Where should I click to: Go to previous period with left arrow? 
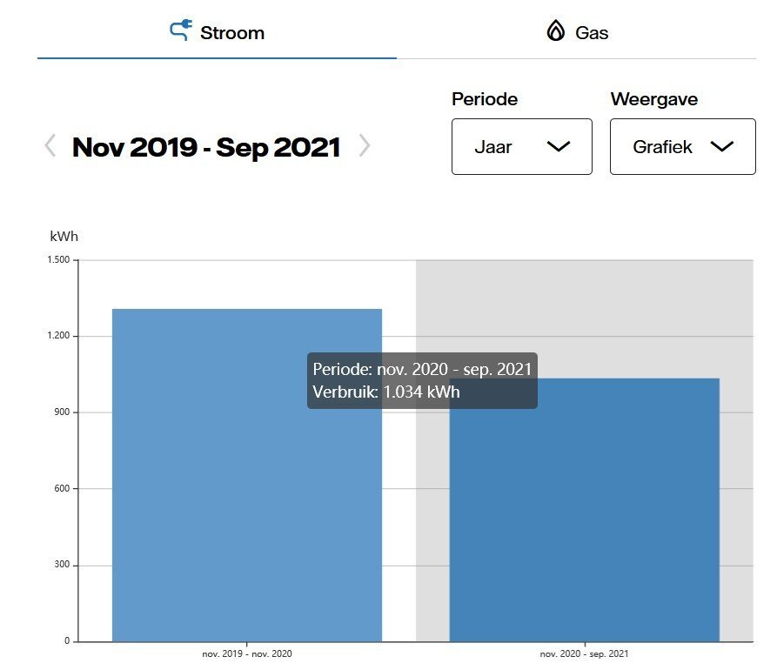(50, 146)
